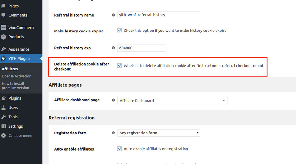The width and height of the screenshot is (296, 164).
Task: Click help icon beside Referral history name
Action: click(113, 15)
